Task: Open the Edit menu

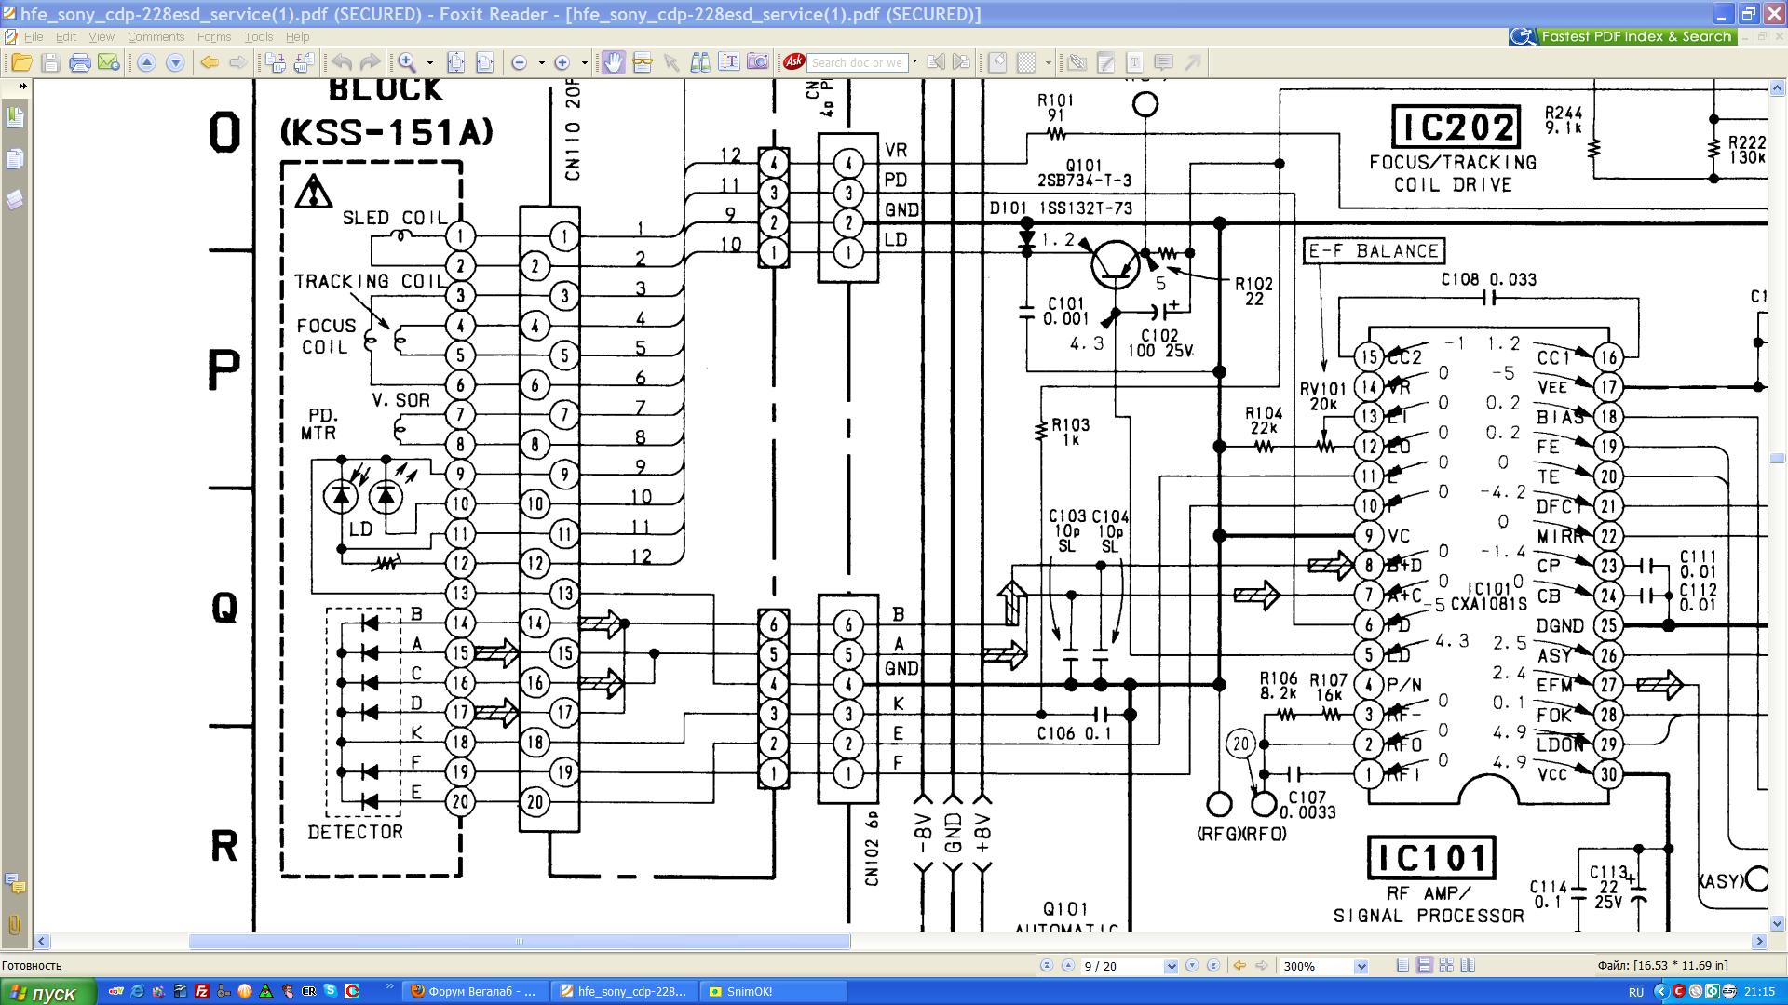Action: tap(66, 37)
